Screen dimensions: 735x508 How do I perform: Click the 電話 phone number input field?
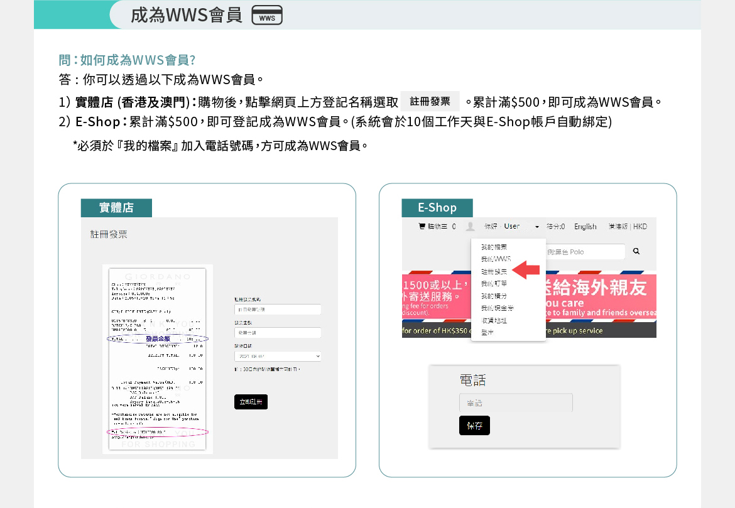tap(515, 403)
